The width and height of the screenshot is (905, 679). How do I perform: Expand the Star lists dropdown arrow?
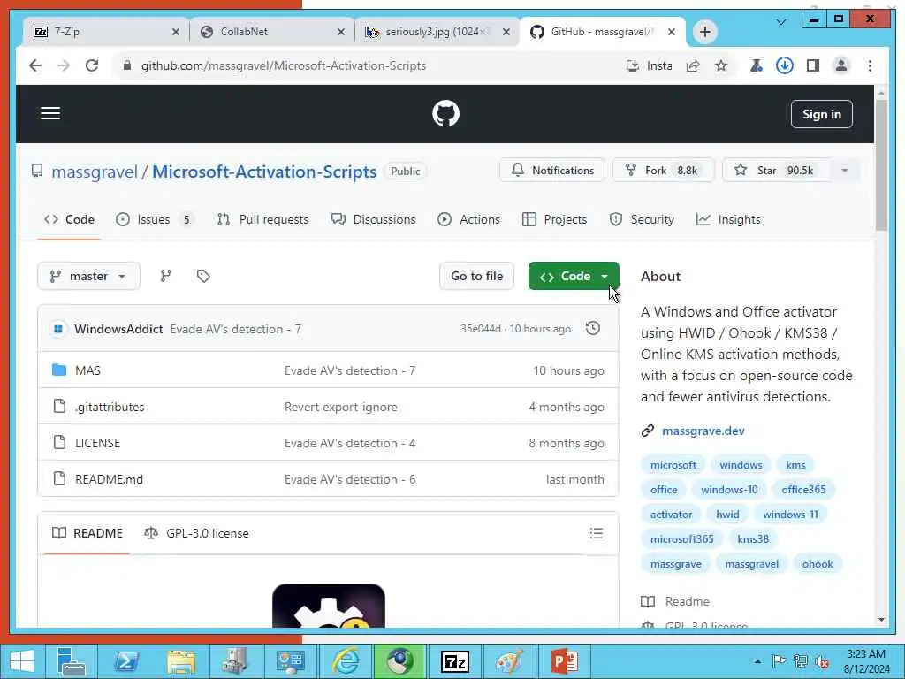[844, 171]
